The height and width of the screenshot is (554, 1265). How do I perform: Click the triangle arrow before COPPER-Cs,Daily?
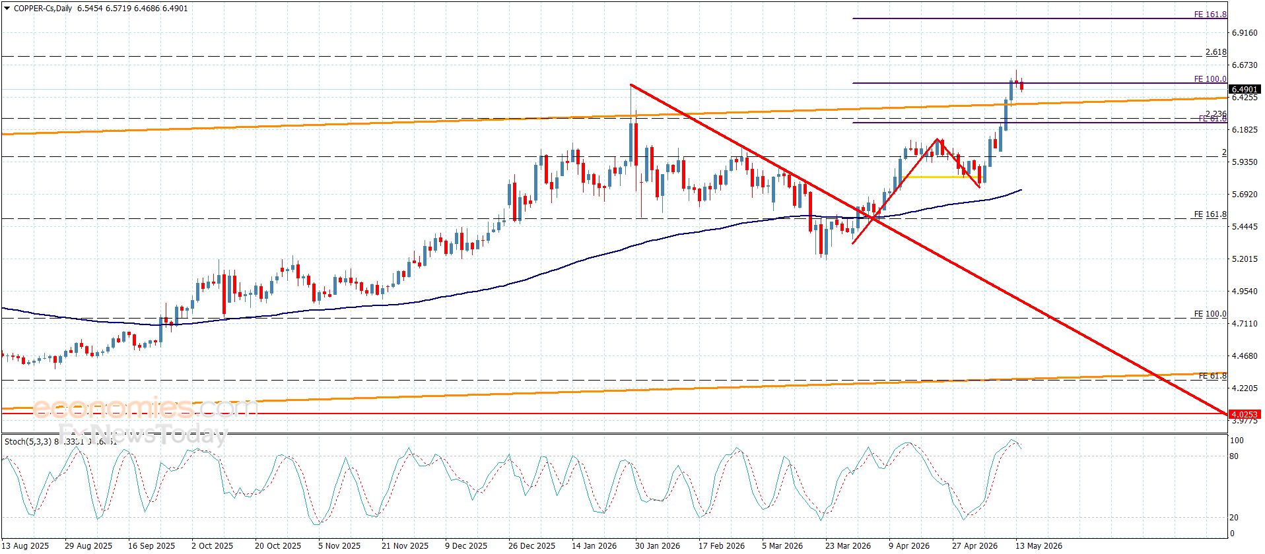point(7,9)
